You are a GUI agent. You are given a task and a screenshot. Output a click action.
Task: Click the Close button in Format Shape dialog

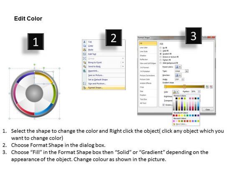tap(208, 109)
